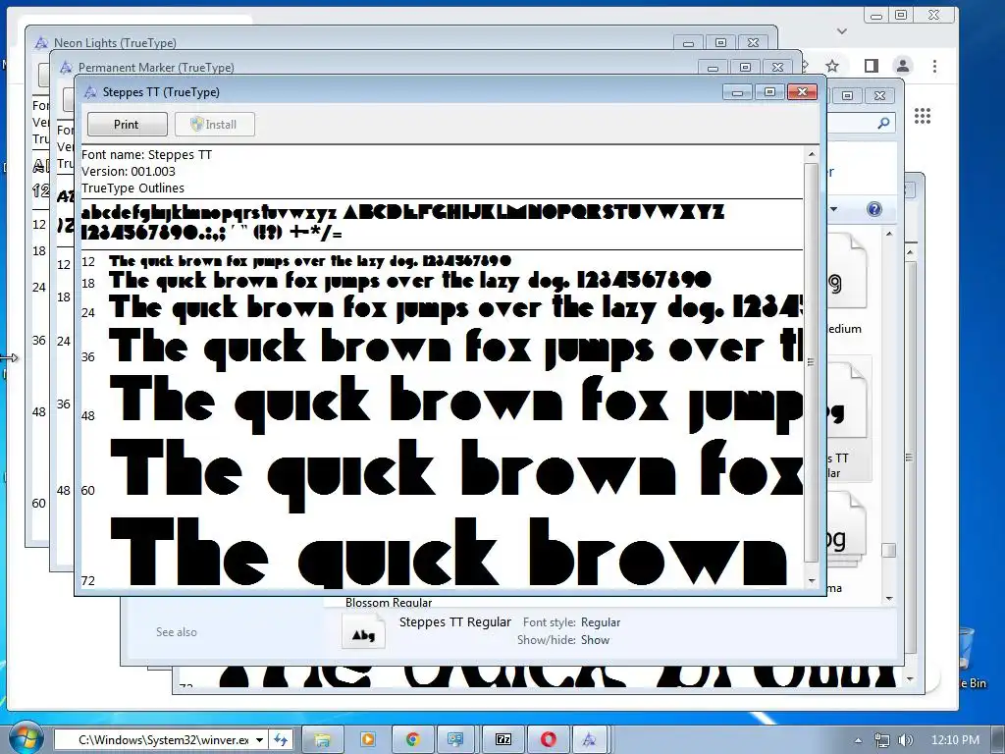Click the Control Panel taskbar icon

[455, 740]
